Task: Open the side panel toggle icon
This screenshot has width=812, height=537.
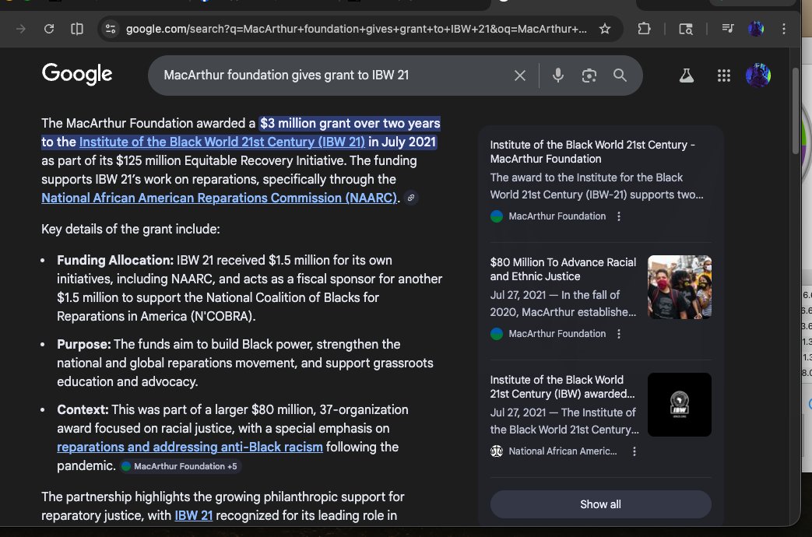Action: [x=76, y=29]
